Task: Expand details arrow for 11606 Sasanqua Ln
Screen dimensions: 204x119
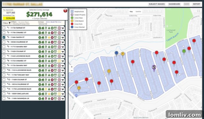Action: pyautogui.click(x=63, y=99)
